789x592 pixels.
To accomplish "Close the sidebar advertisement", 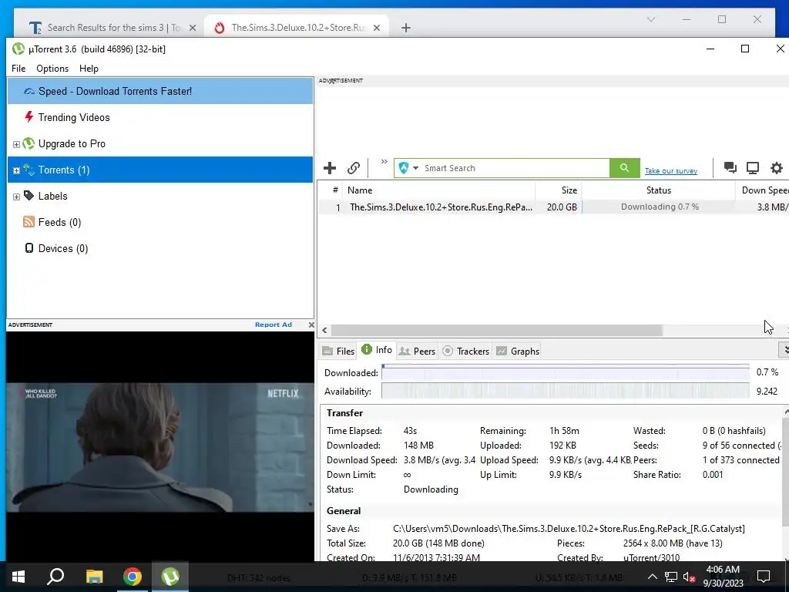I will tap(311, 325).
